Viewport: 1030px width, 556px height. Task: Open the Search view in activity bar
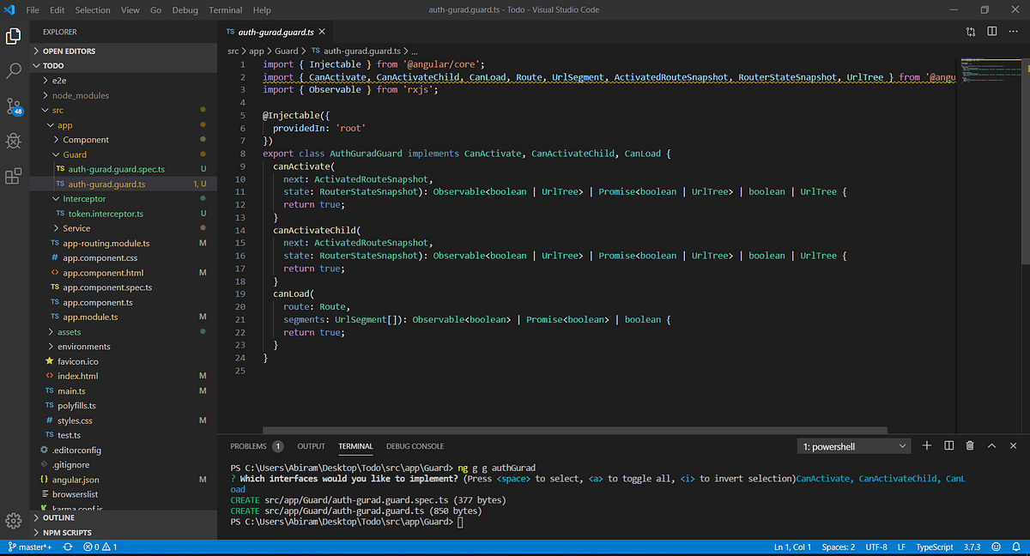click(x=14, y=70)
